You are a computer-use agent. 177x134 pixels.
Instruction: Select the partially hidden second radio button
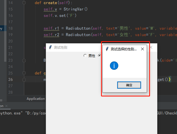click(x=99, y=56)
